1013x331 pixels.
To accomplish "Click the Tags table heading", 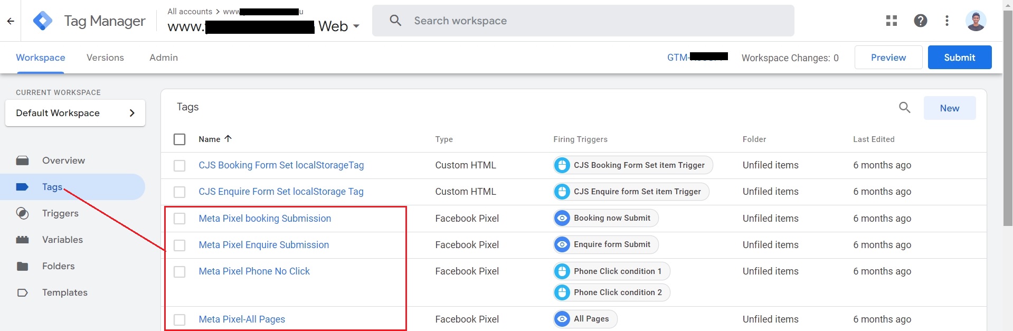I will pyautogui.click(x=188, y=107).
